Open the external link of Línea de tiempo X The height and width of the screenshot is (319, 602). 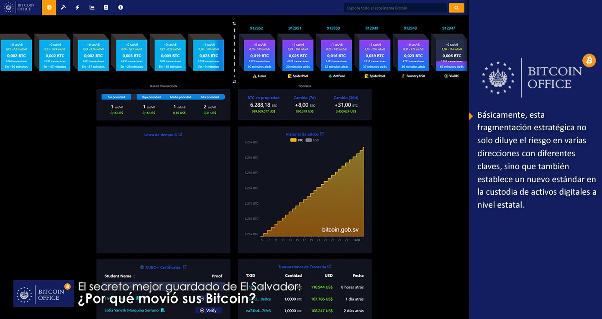pos(180,134)
